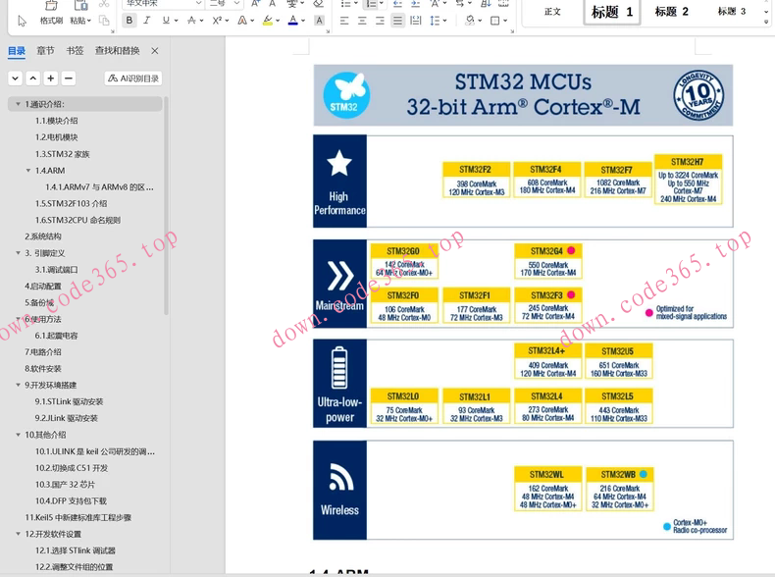
Task: Open the font size combo box
Action: (x=225, y=4)
